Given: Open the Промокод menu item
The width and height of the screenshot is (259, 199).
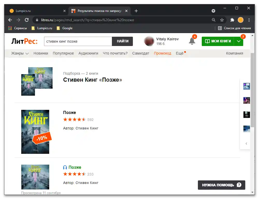Looking at the screenshot, I should pos(163,53).
